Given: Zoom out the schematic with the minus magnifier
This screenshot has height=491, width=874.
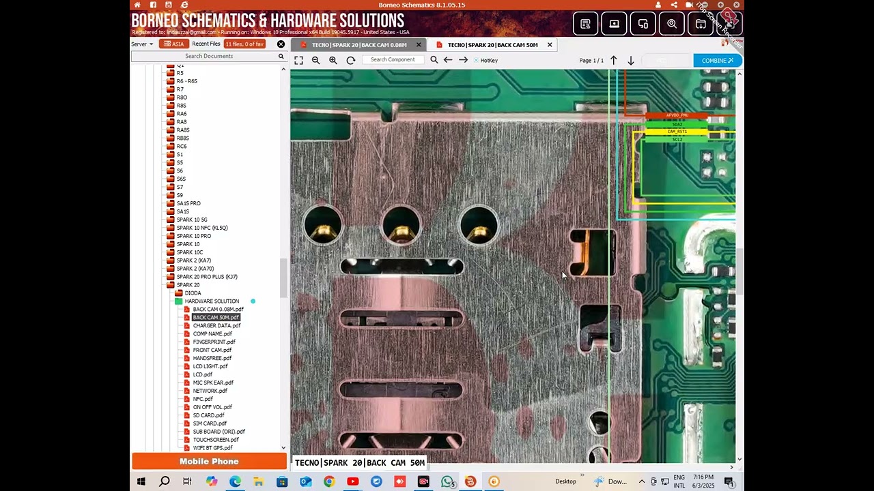Looking at the screenshot, I should click(315, 60).
